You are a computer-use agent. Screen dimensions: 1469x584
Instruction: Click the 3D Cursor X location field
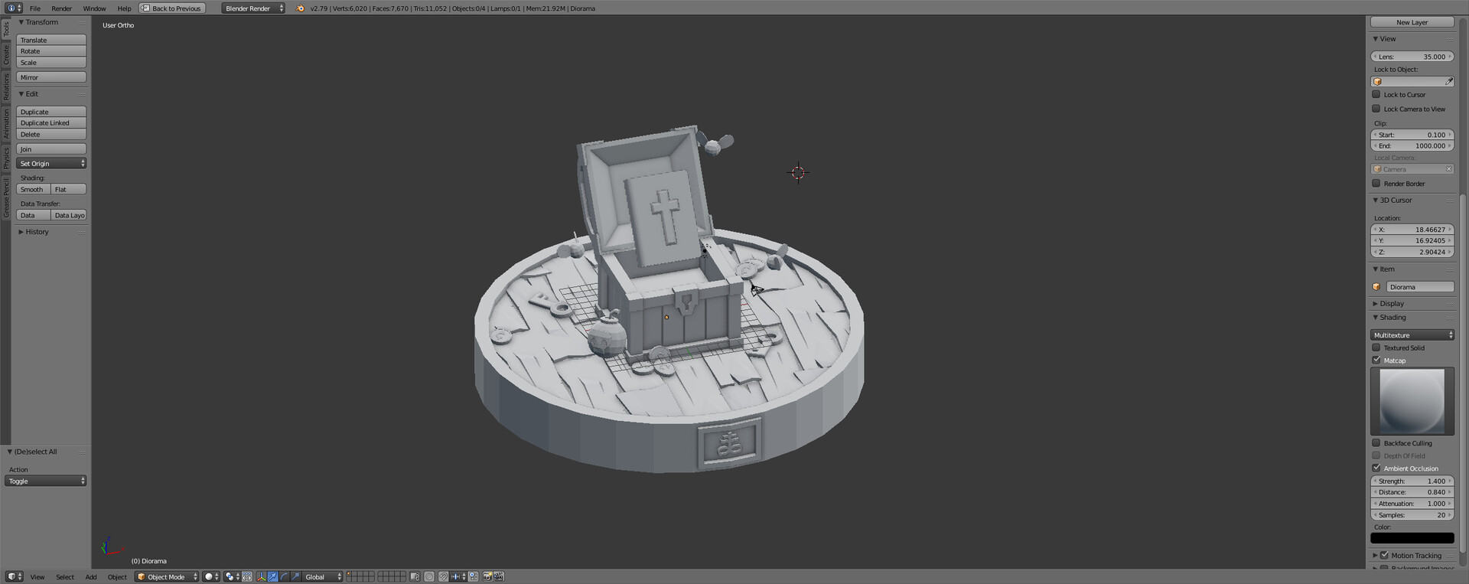1412,229
